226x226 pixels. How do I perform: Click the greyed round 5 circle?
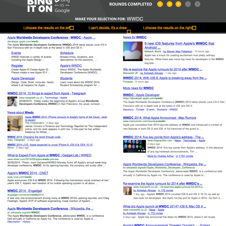pos(197,4)
